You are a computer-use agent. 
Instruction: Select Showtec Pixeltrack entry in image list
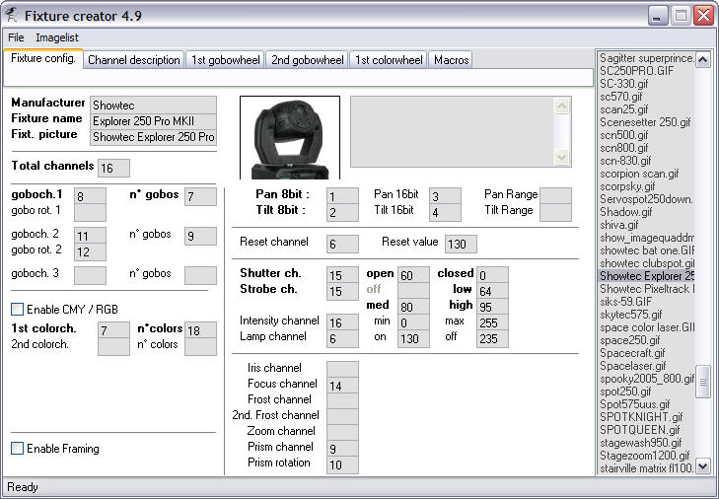tap(647, 289)
